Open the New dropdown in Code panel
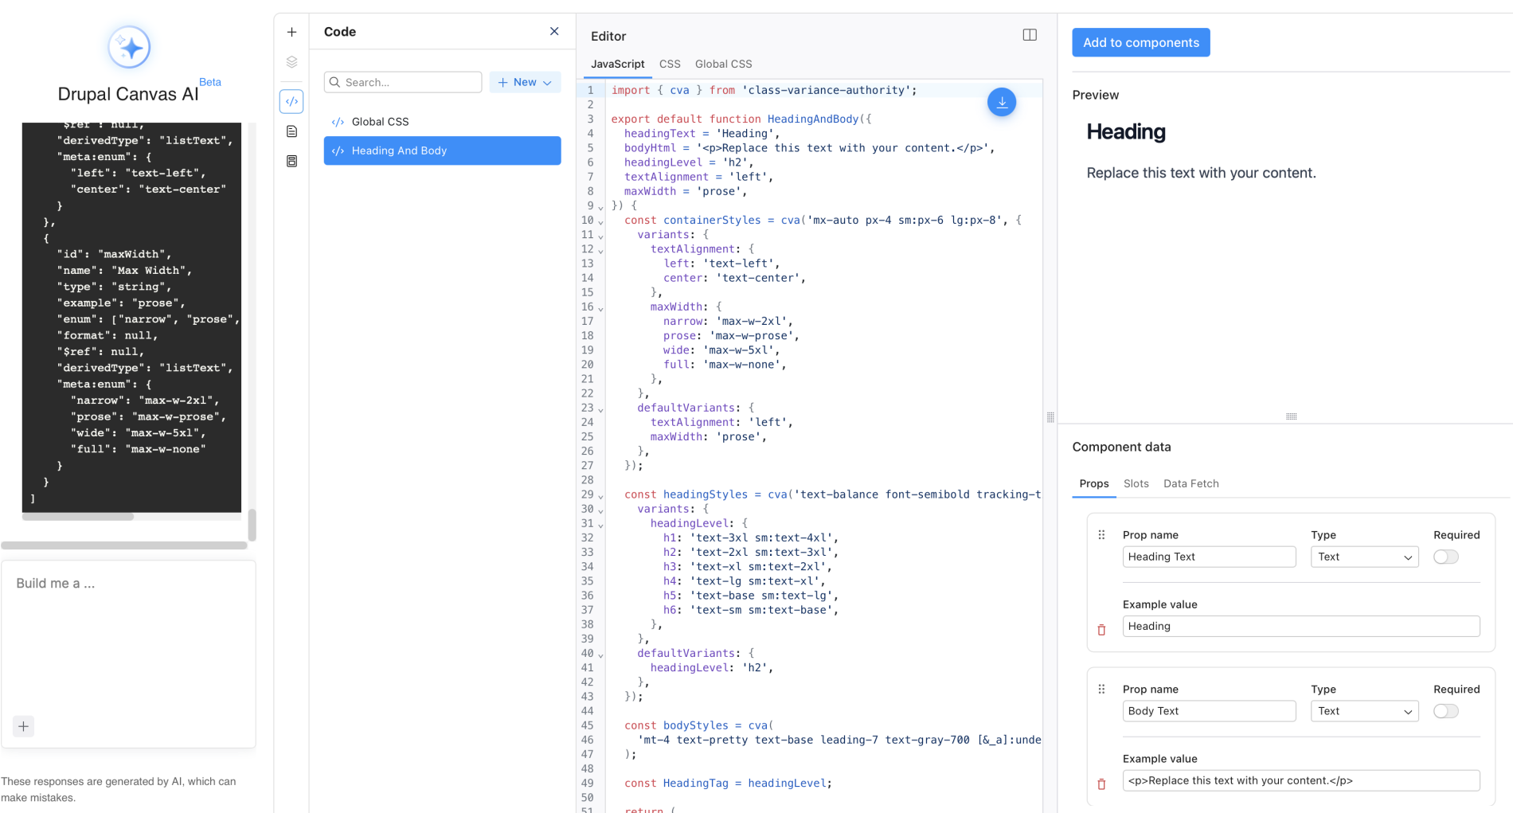This screenshot has width=1513, height=813. tap(525, 82)
